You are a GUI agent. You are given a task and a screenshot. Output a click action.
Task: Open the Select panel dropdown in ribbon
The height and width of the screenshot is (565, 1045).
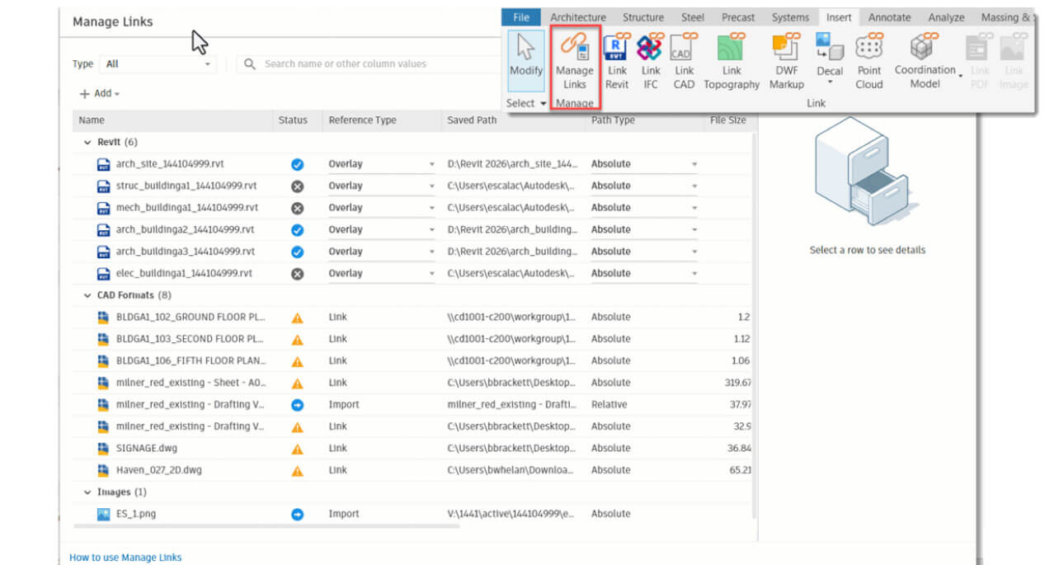point(526,103)
